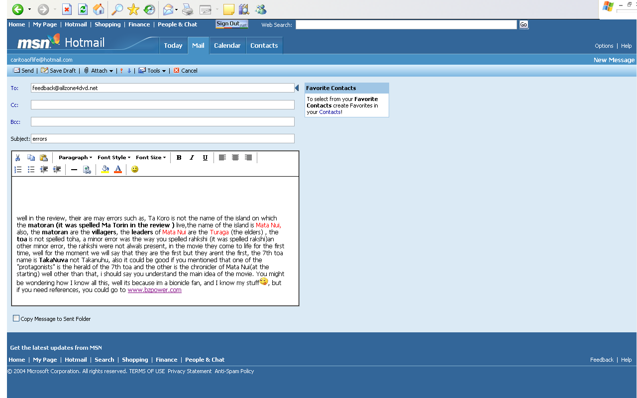Click the Subject field containing errors
Screen dimensions: 637x398
tap(163, 139)
